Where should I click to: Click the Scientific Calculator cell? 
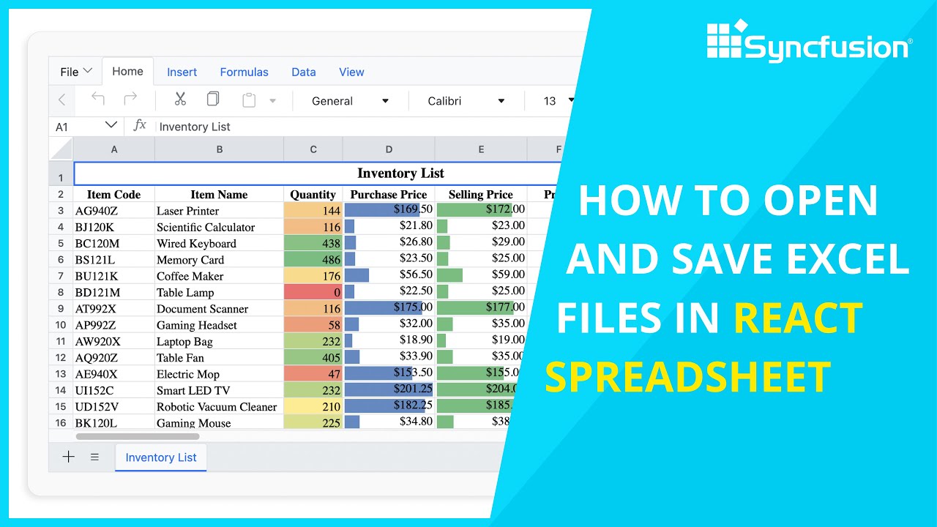(x=220, y=227)
